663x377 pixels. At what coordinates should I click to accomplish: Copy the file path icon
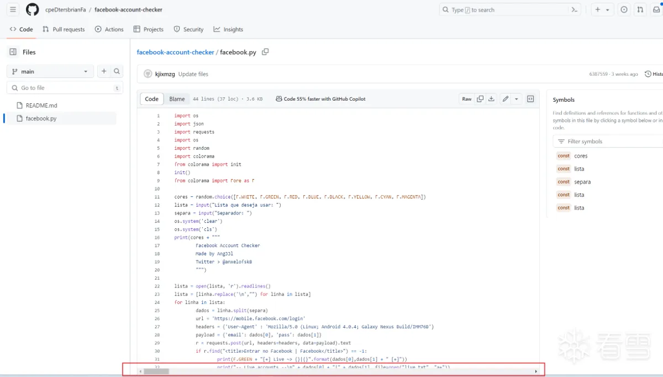tap(265, 52)
